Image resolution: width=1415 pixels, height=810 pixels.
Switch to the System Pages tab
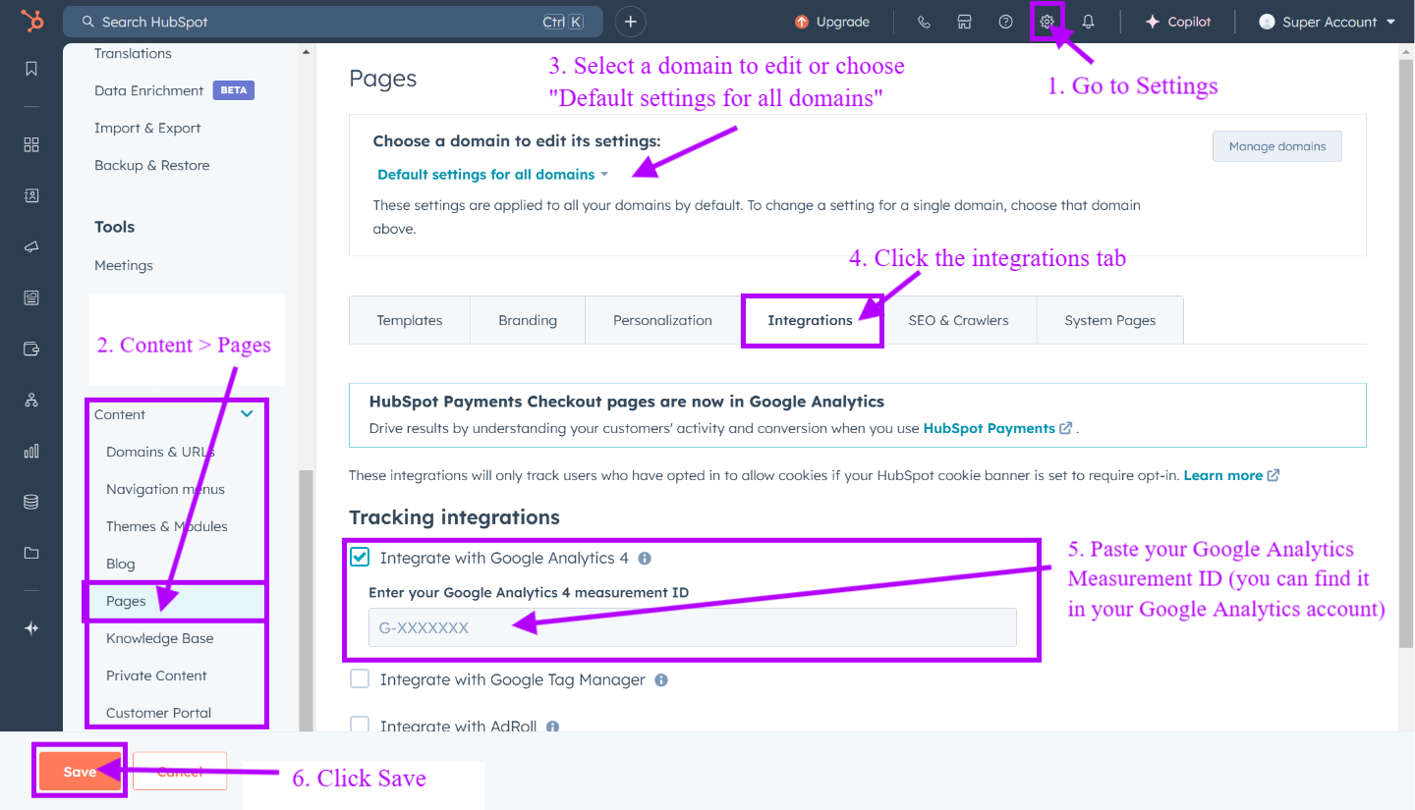click(x=1110, y=320)
